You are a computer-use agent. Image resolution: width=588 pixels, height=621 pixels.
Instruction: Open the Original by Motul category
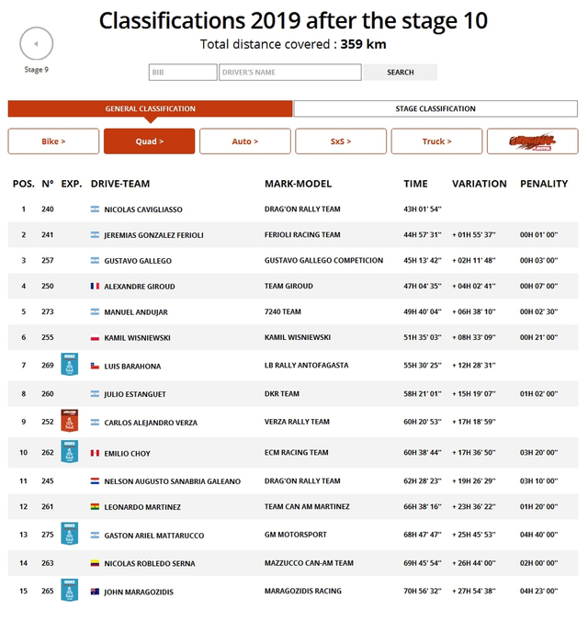point(532,141)
